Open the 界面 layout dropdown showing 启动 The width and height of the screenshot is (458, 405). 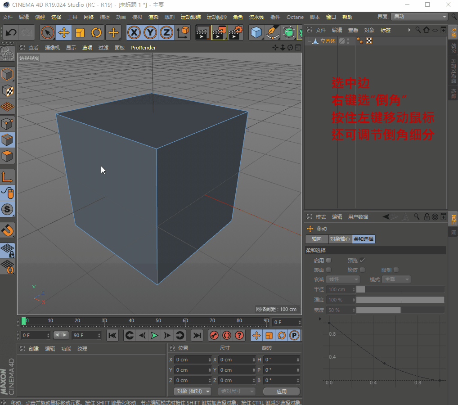pos(419,17)
